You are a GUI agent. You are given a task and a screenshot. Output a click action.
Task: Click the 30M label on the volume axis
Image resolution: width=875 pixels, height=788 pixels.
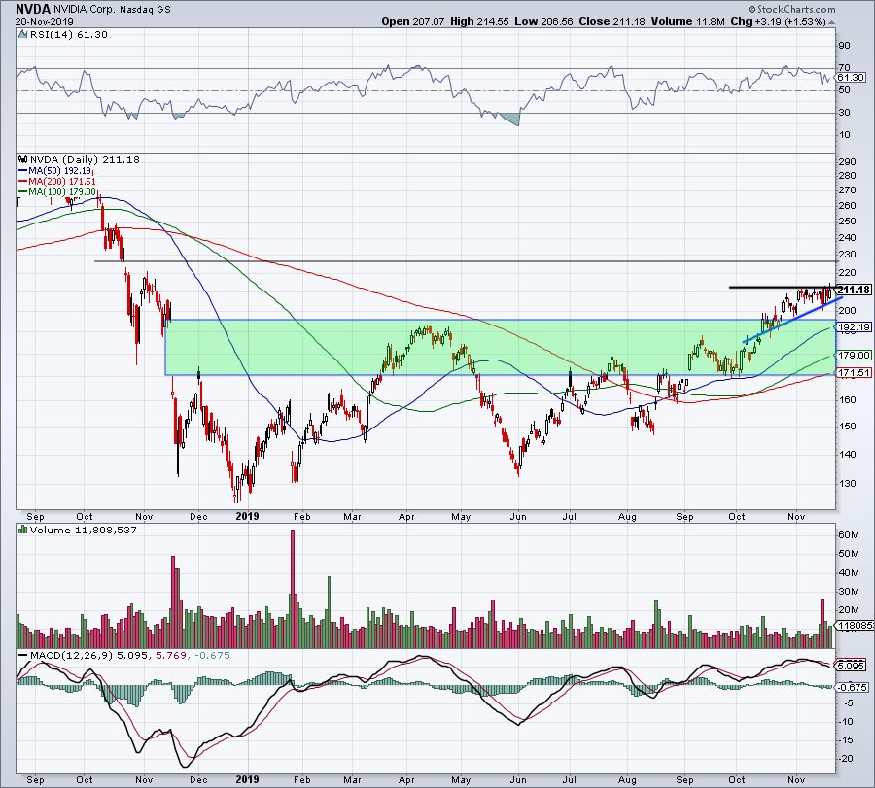848,592
